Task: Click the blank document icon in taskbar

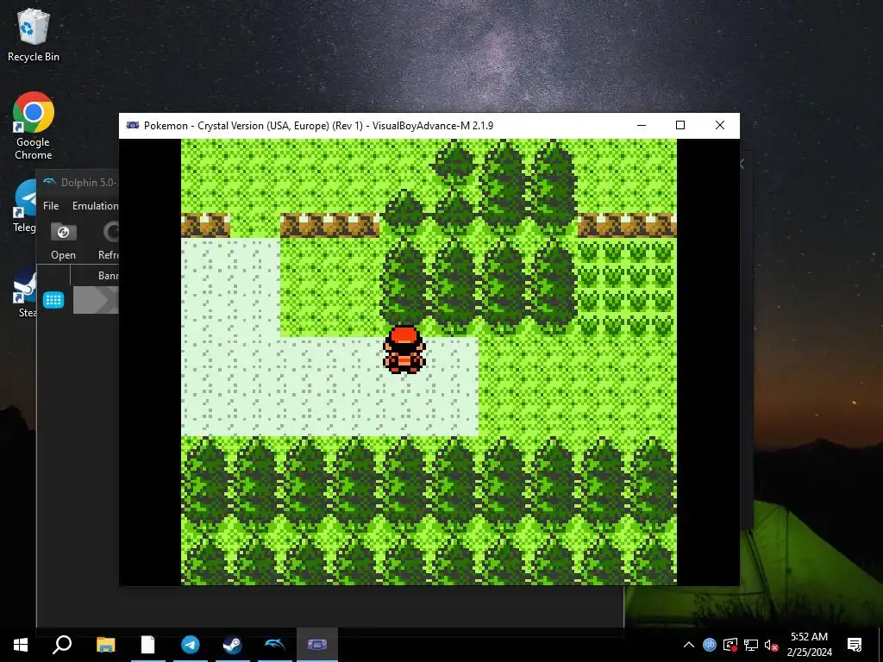Action: click(x=147, y=645)
